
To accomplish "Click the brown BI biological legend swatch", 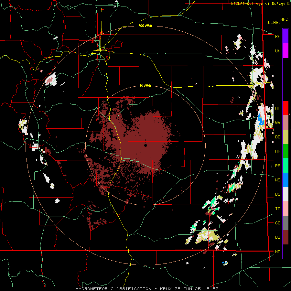I will click(x=286, y=237).
